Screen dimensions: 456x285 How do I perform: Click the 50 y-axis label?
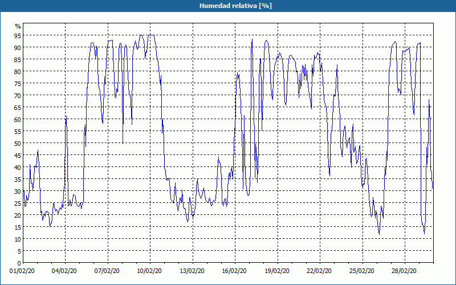(18, 144)
